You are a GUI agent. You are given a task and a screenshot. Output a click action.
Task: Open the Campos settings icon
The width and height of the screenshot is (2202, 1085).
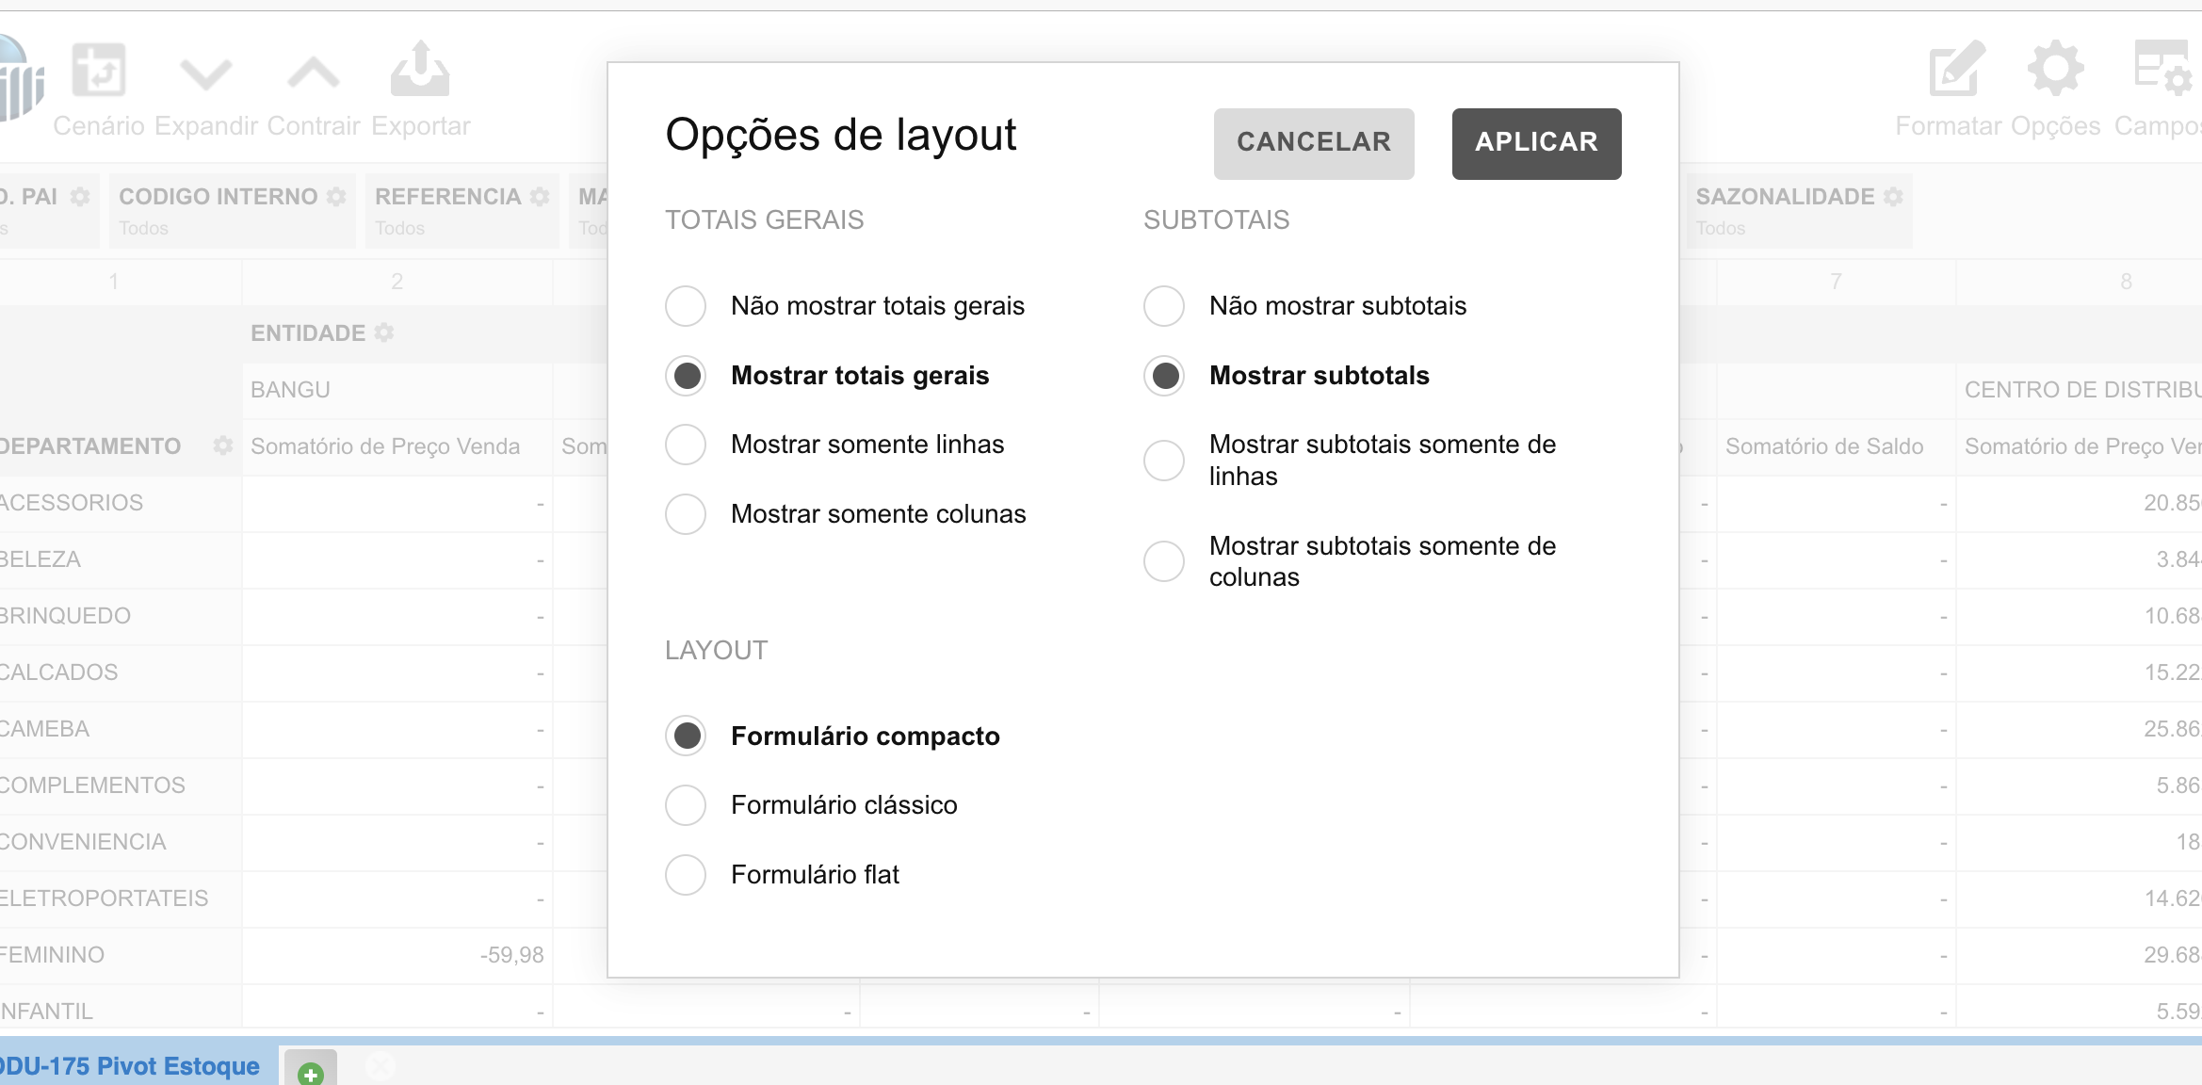click(2162, 69)
